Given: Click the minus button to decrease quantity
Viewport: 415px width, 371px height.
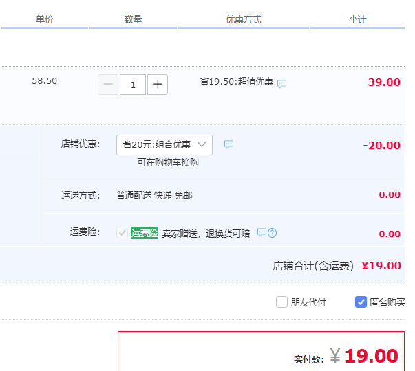Looking at the screenshot, I should pos(108,85).
